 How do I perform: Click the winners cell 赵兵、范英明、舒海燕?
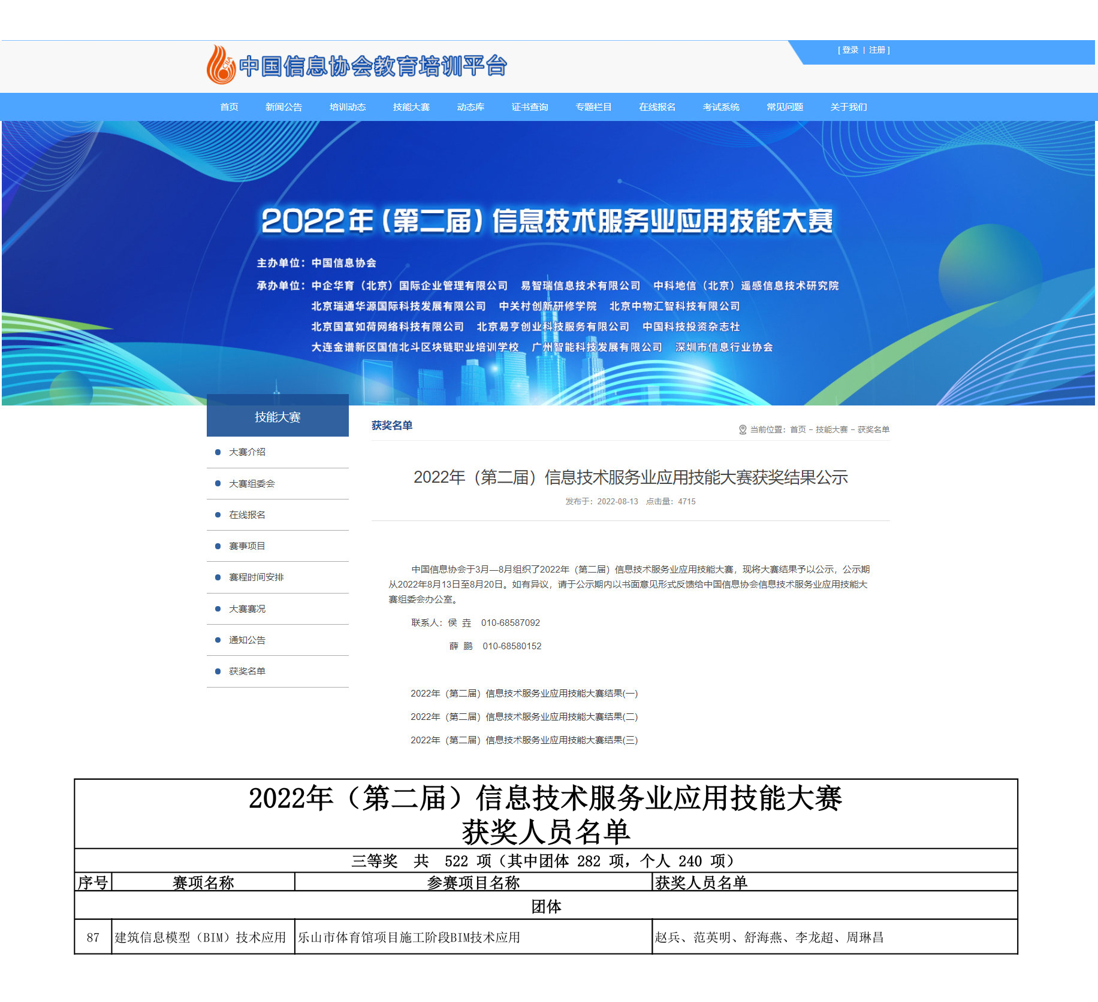(835, 937)
